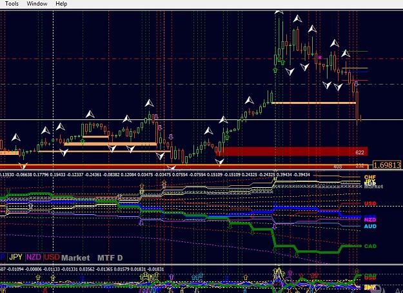Click the red USD label above the dashed white line
The image size is (403, 293).
click(x=370, y=203)
